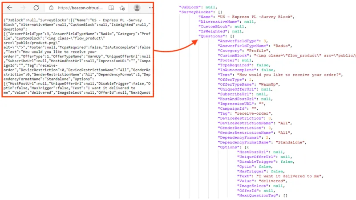The width and height of the screenshot is (356, 200).
Task: Click the "SurveyBlocks" key in formatted JSON
Action: click(196, 12)
